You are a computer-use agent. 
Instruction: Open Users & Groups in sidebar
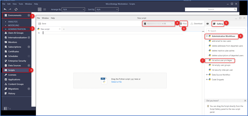click(16, 33)
